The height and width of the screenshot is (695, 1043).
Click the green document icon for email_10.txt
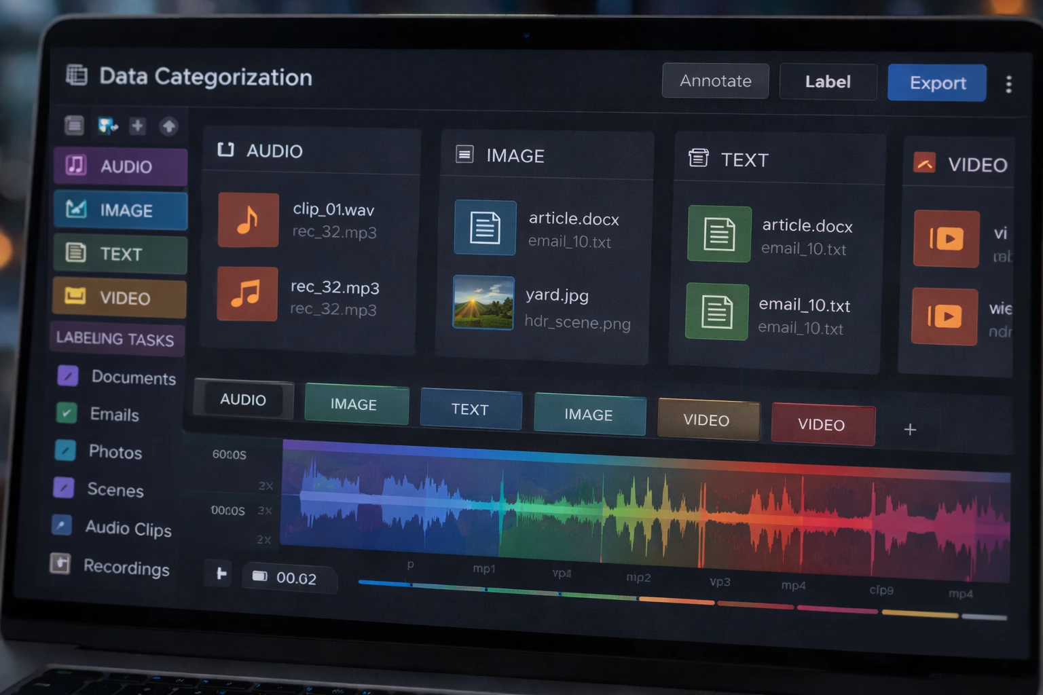(x=717, y=312)
